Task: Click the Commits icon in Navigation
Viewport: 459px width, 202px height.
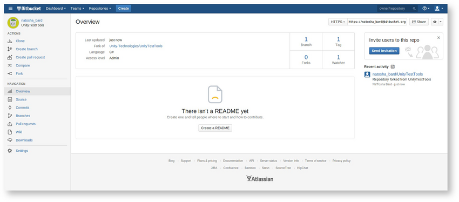Action: (x=10, y=107)
